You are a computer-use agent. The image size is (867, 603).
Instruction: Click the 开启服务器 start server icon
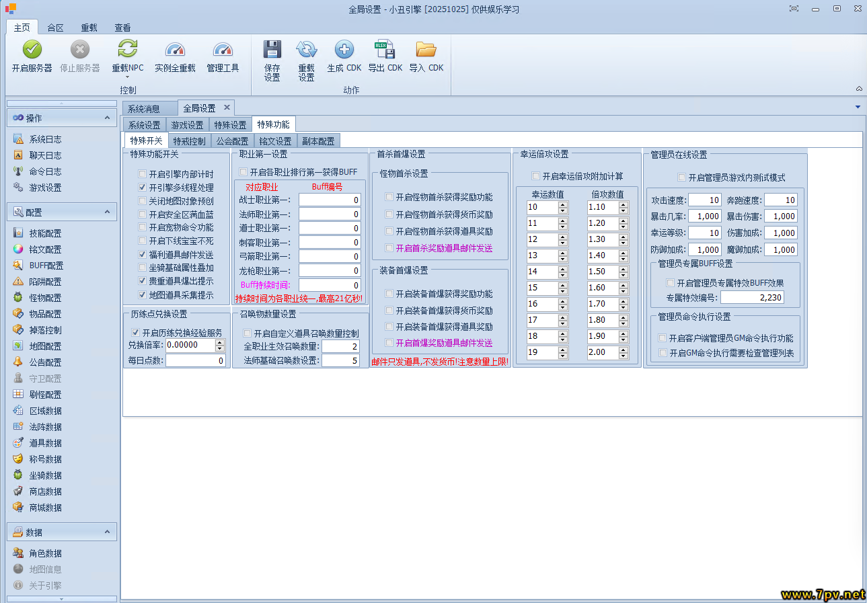coord(32,50)
